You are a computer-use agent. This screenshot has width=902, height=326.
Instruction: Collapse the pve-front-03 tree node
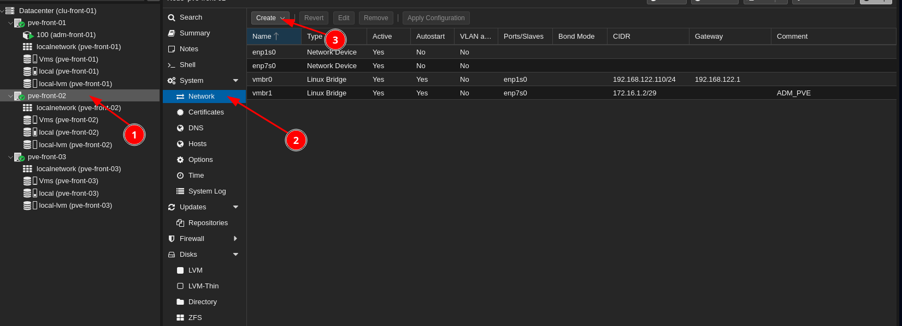(10, 157)
